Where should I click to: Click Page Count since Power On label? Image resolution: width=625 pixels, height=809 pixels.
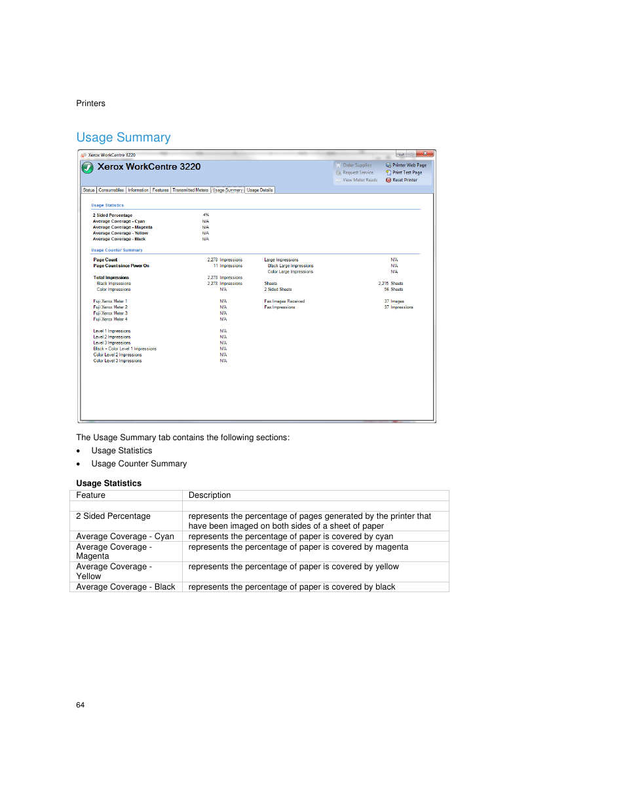point(121,265)
